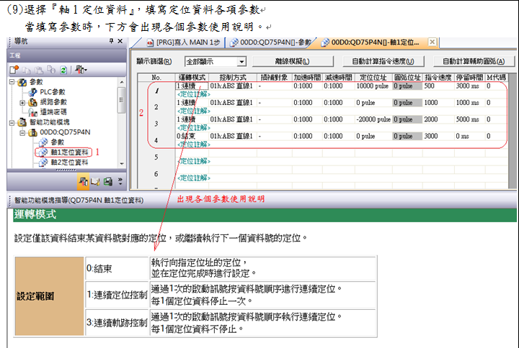Screen dimensions: 519x348
Task: Collapse the 智能功能模塊 tree node
Action: point(13,122)
